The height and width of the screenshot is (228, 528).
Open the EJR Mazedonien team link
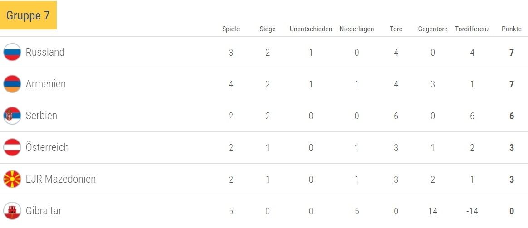point(61,179)
